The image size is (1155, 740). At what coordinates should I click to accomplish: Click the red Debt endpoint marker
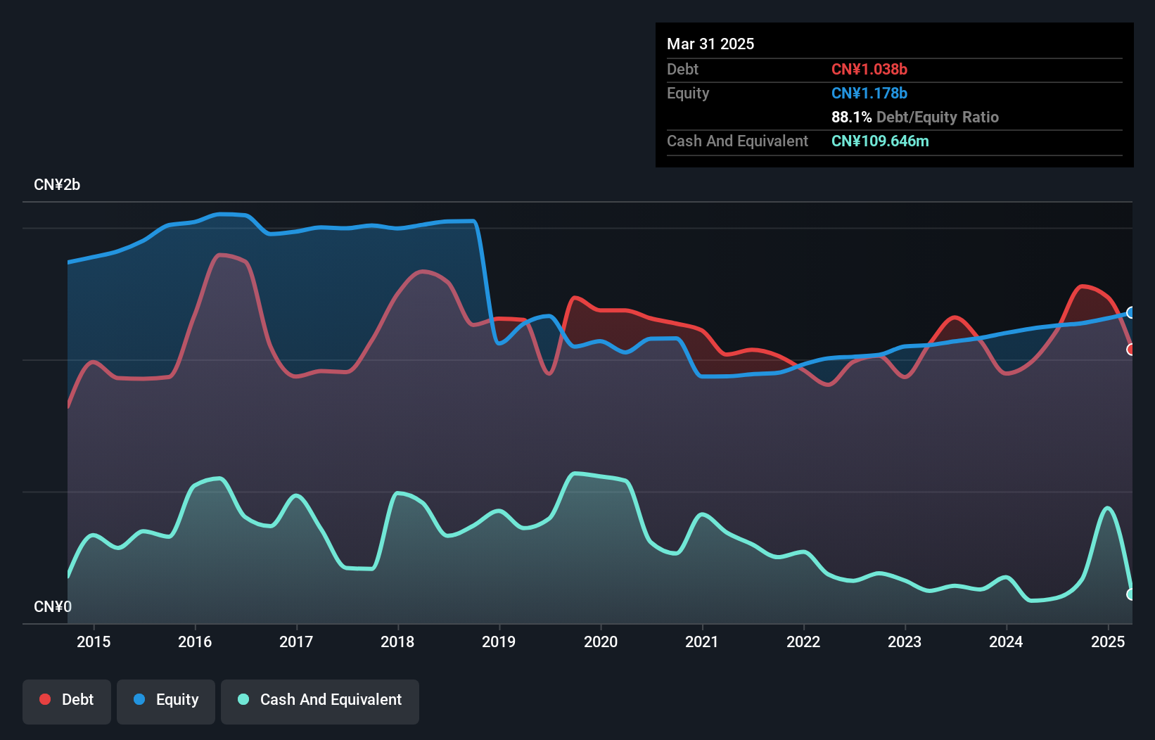click(x=1130, y=350)
